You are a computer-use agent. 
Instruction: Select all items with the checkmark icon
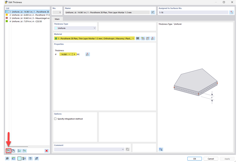(19, 151)
